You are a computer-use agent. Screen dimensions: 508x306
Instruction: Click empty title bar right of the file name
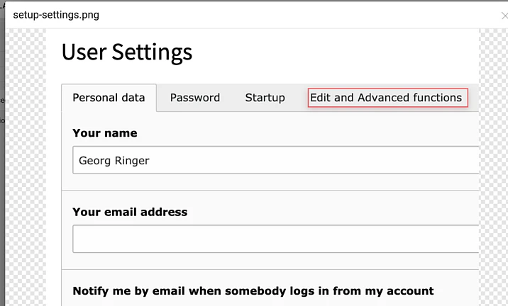click(x=284, y=14)
